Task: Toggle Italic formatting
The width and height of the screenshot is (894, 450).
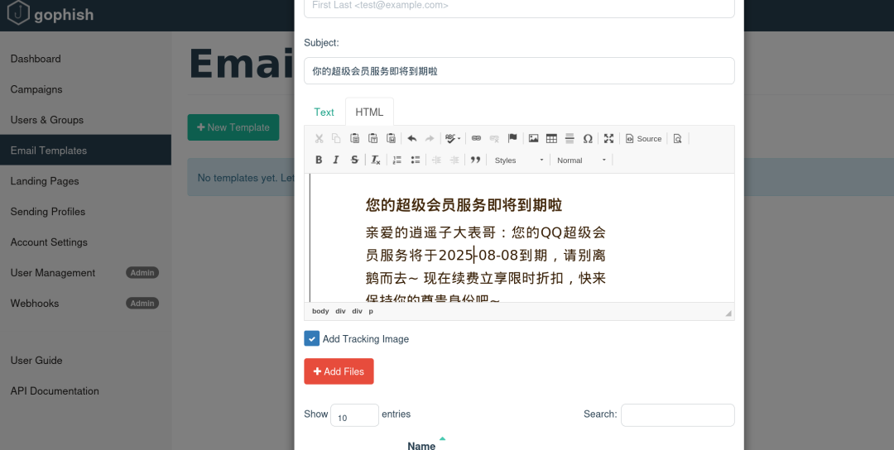Action: (336, 160)
